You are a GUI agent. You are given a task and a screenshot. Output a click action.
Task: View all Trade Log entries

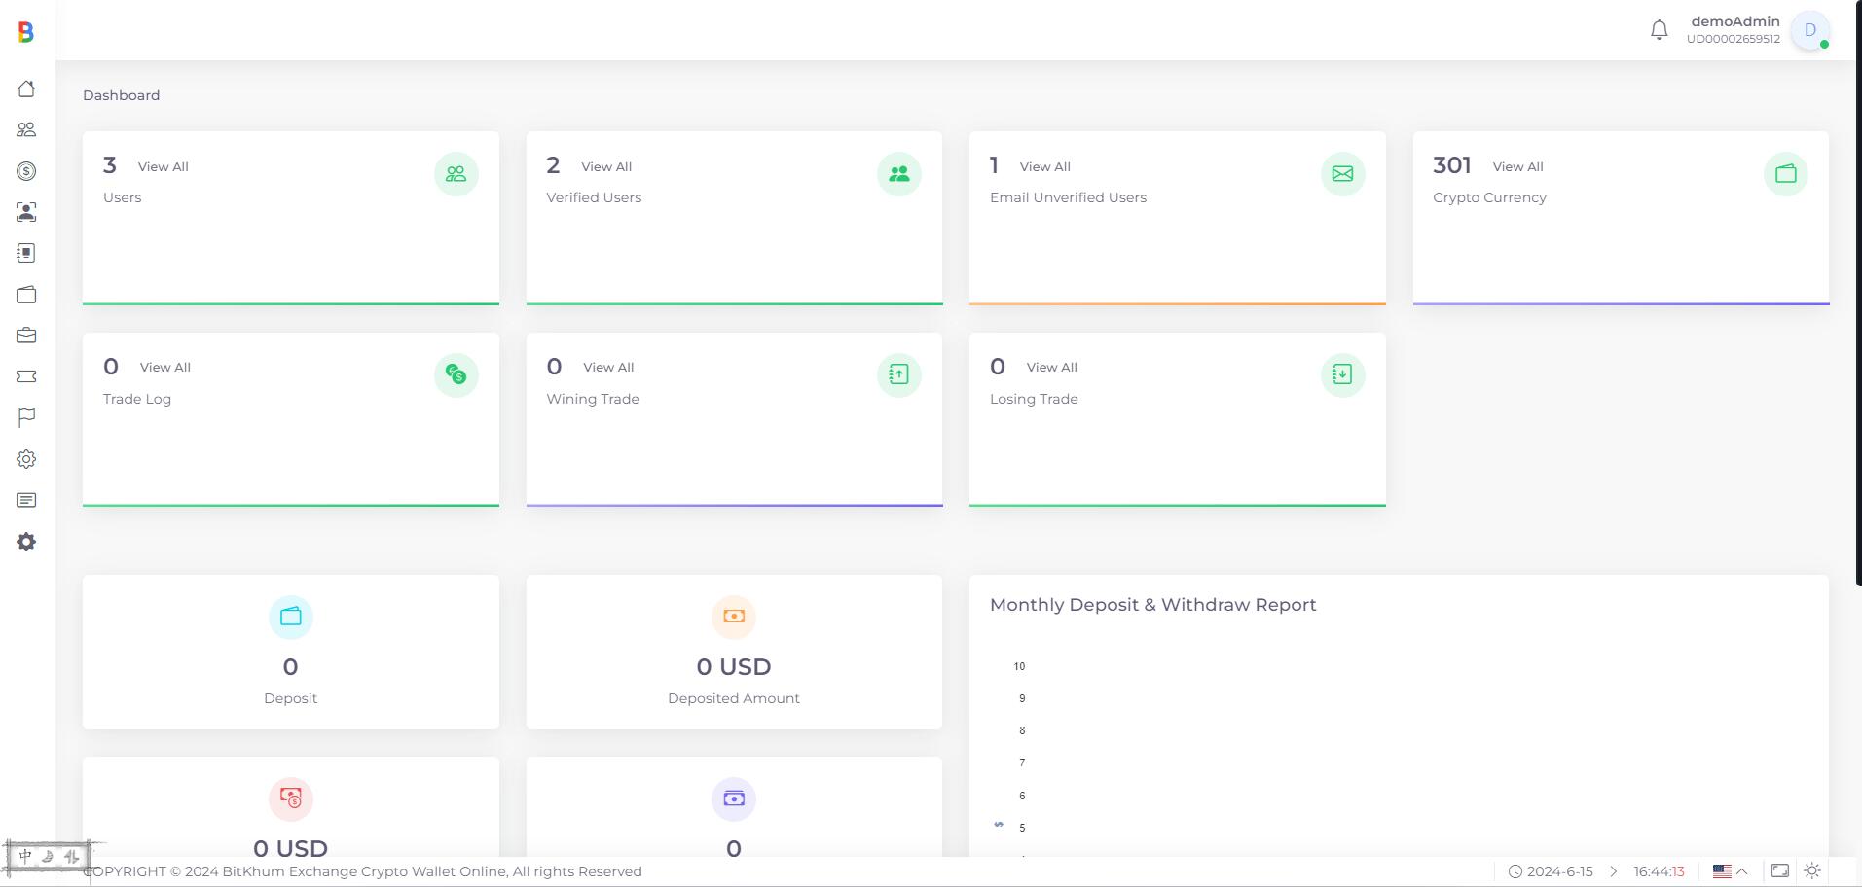[165, 368]
